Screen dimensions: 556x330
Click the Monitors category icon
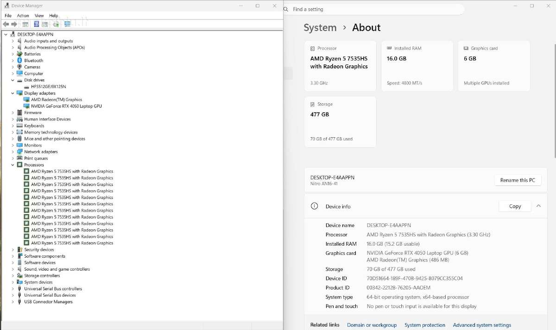(19, 145)
